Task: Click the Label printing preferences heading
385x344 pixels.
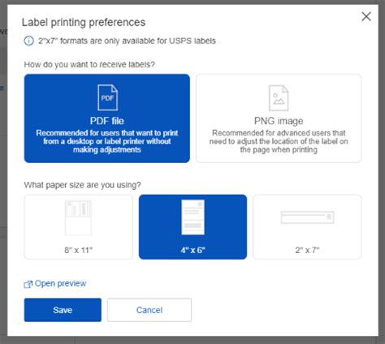Action: pyautogui.click(x=84, y=23)
